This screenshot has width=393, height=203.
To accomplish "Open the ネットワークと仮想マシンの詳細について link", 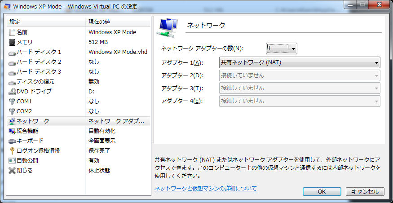I will point(206,188).
